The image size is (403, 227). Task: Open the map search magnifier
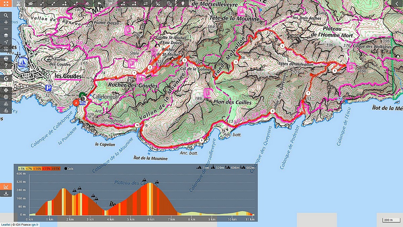coord(6,15)
